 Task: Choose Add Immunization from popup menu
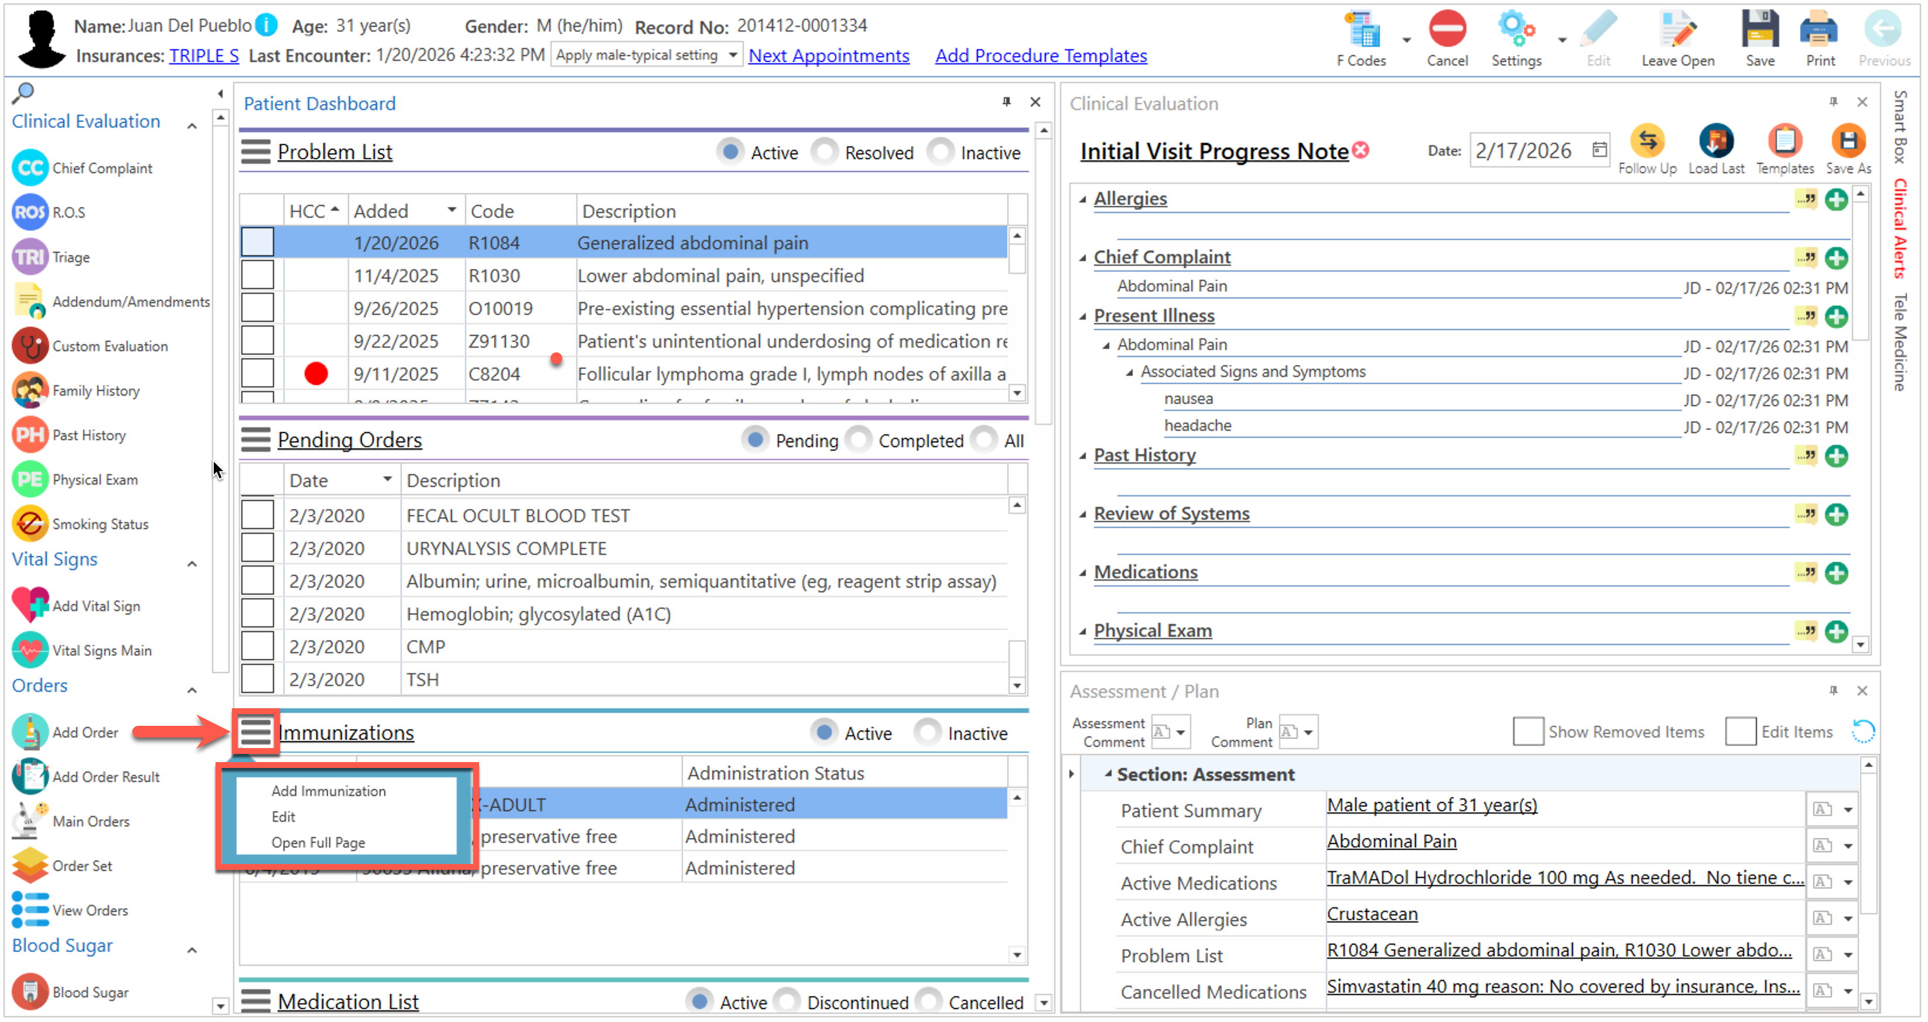[x=329, y=791]
